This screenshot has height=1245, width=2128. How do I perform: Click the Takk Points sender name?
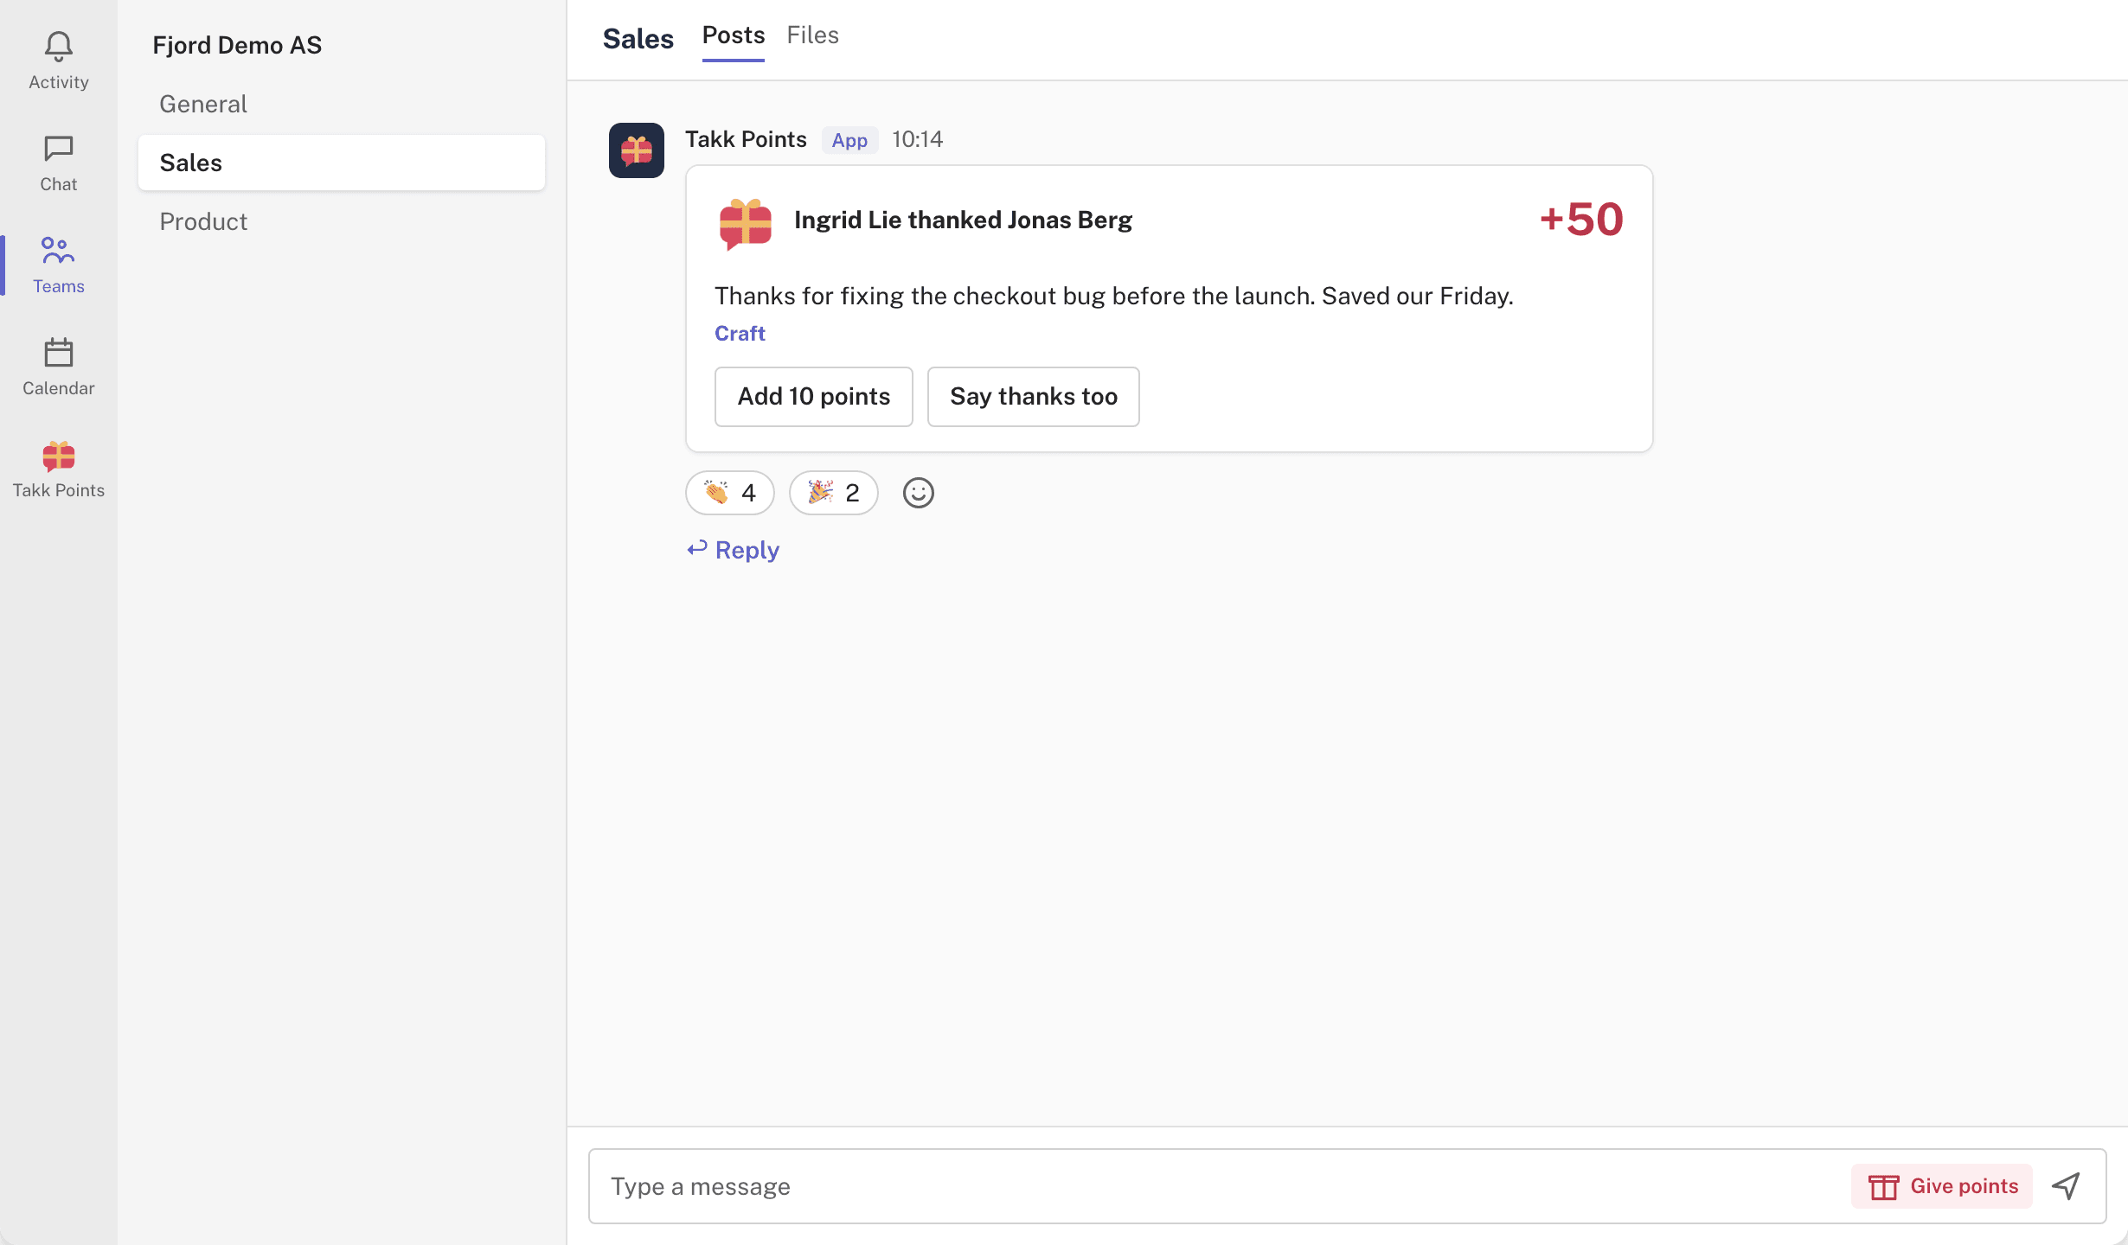pyautogui.click(x=746, y=140)
